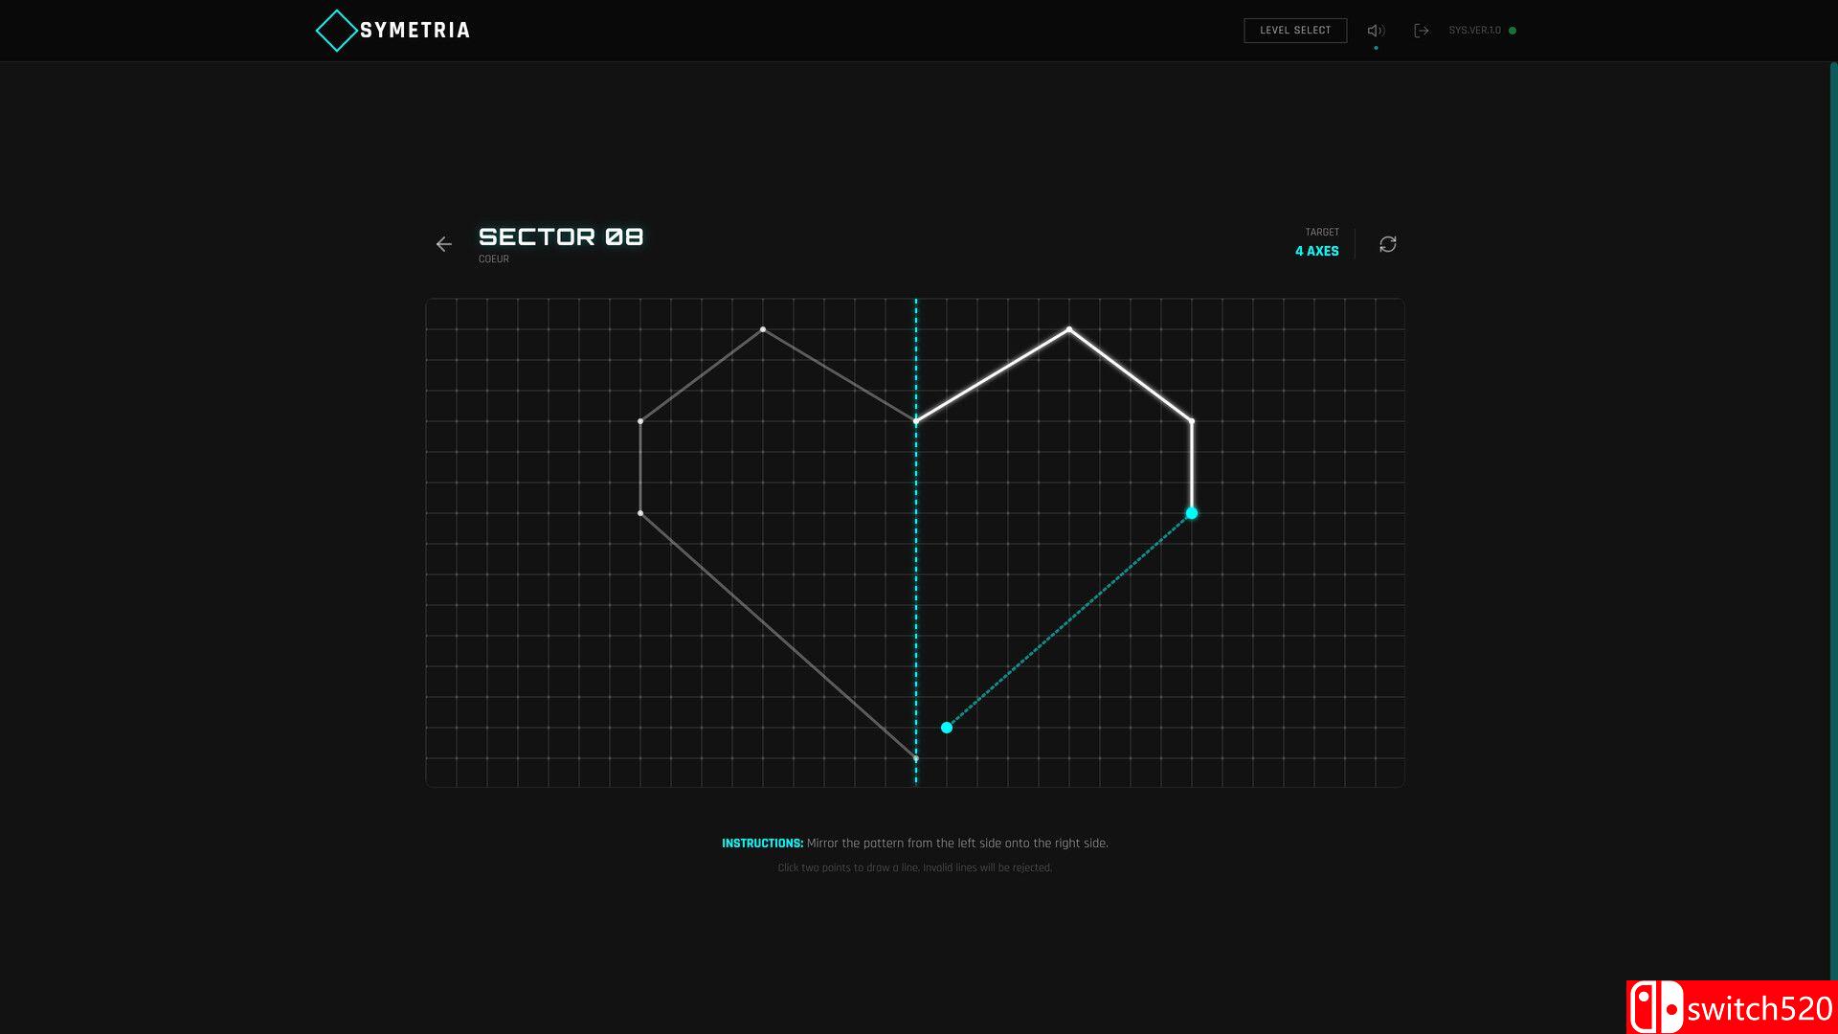
Task: Click the 'Click two points to draw a line' hint
Action: pos(914,867)
